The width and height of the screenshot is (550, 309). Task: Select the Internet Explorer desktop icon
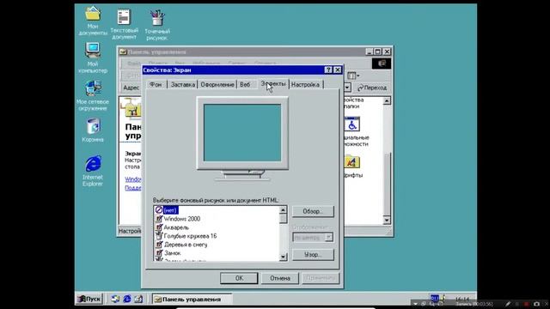point(93,164)
